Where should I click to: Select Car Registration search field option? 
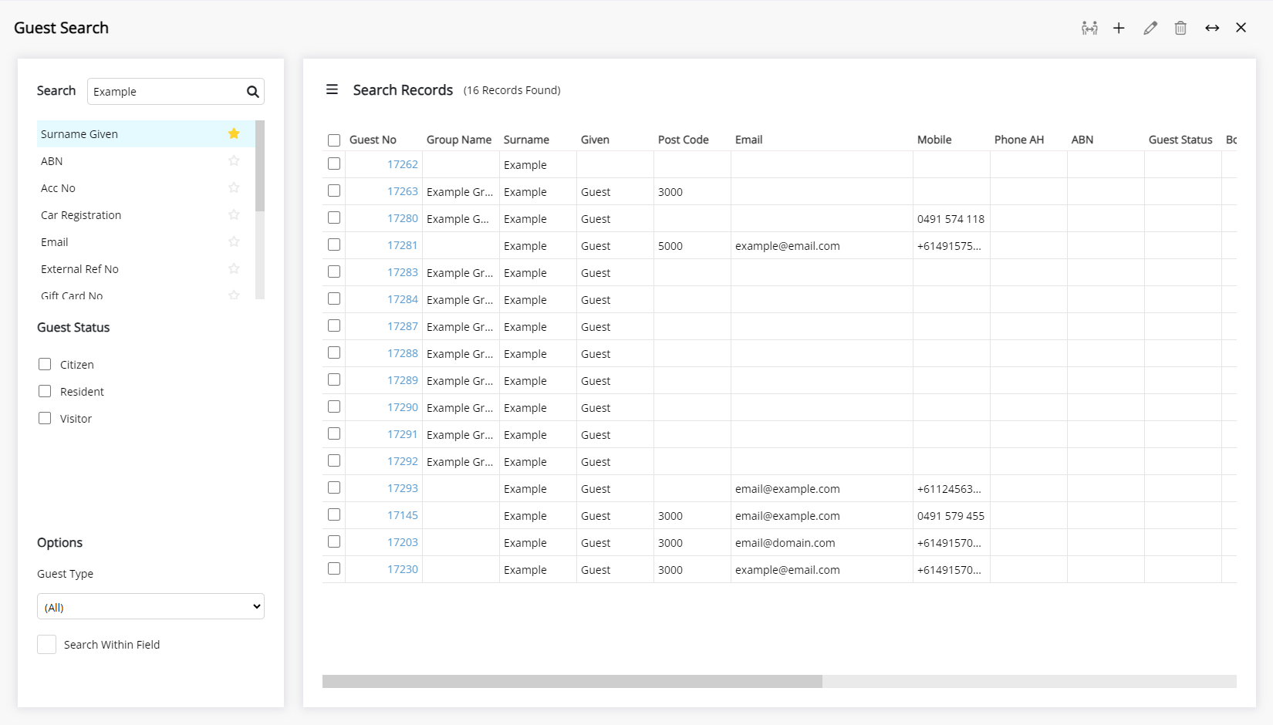[x=146, y=215]
